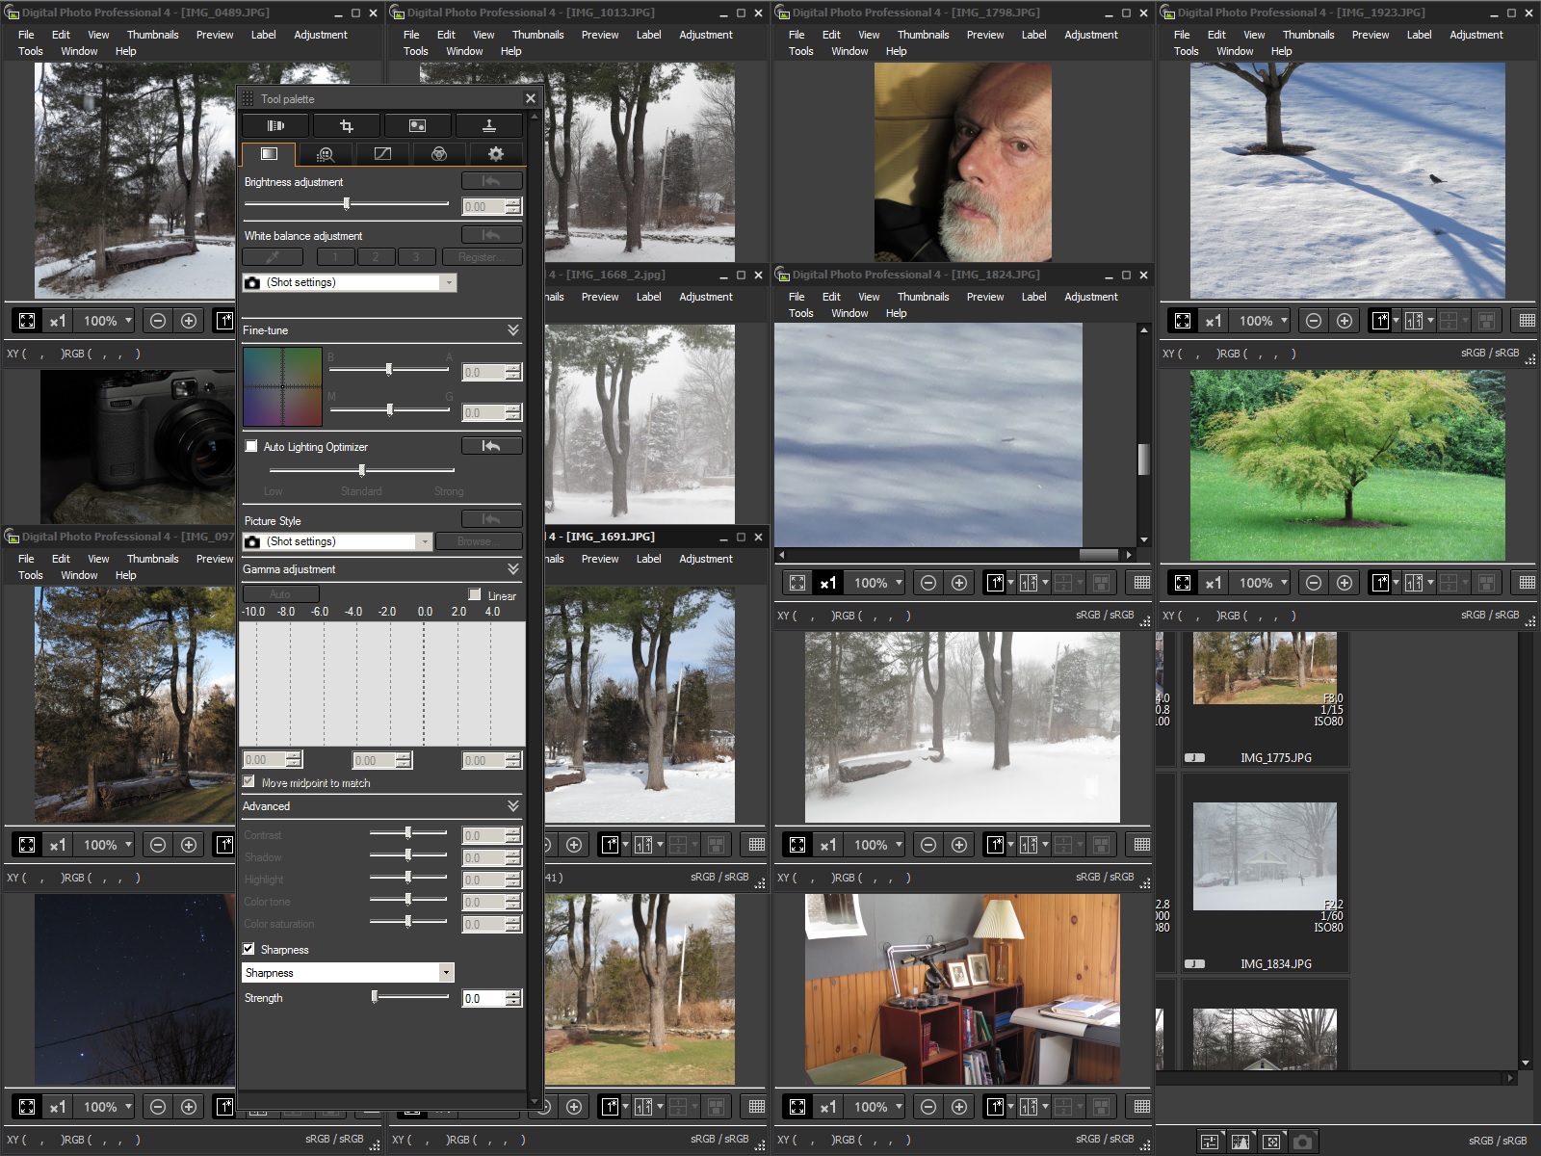The width and height of the screenshot is (1541, 1156).
Task: Collapse the Fine-tune section
Action: point(512,330)
